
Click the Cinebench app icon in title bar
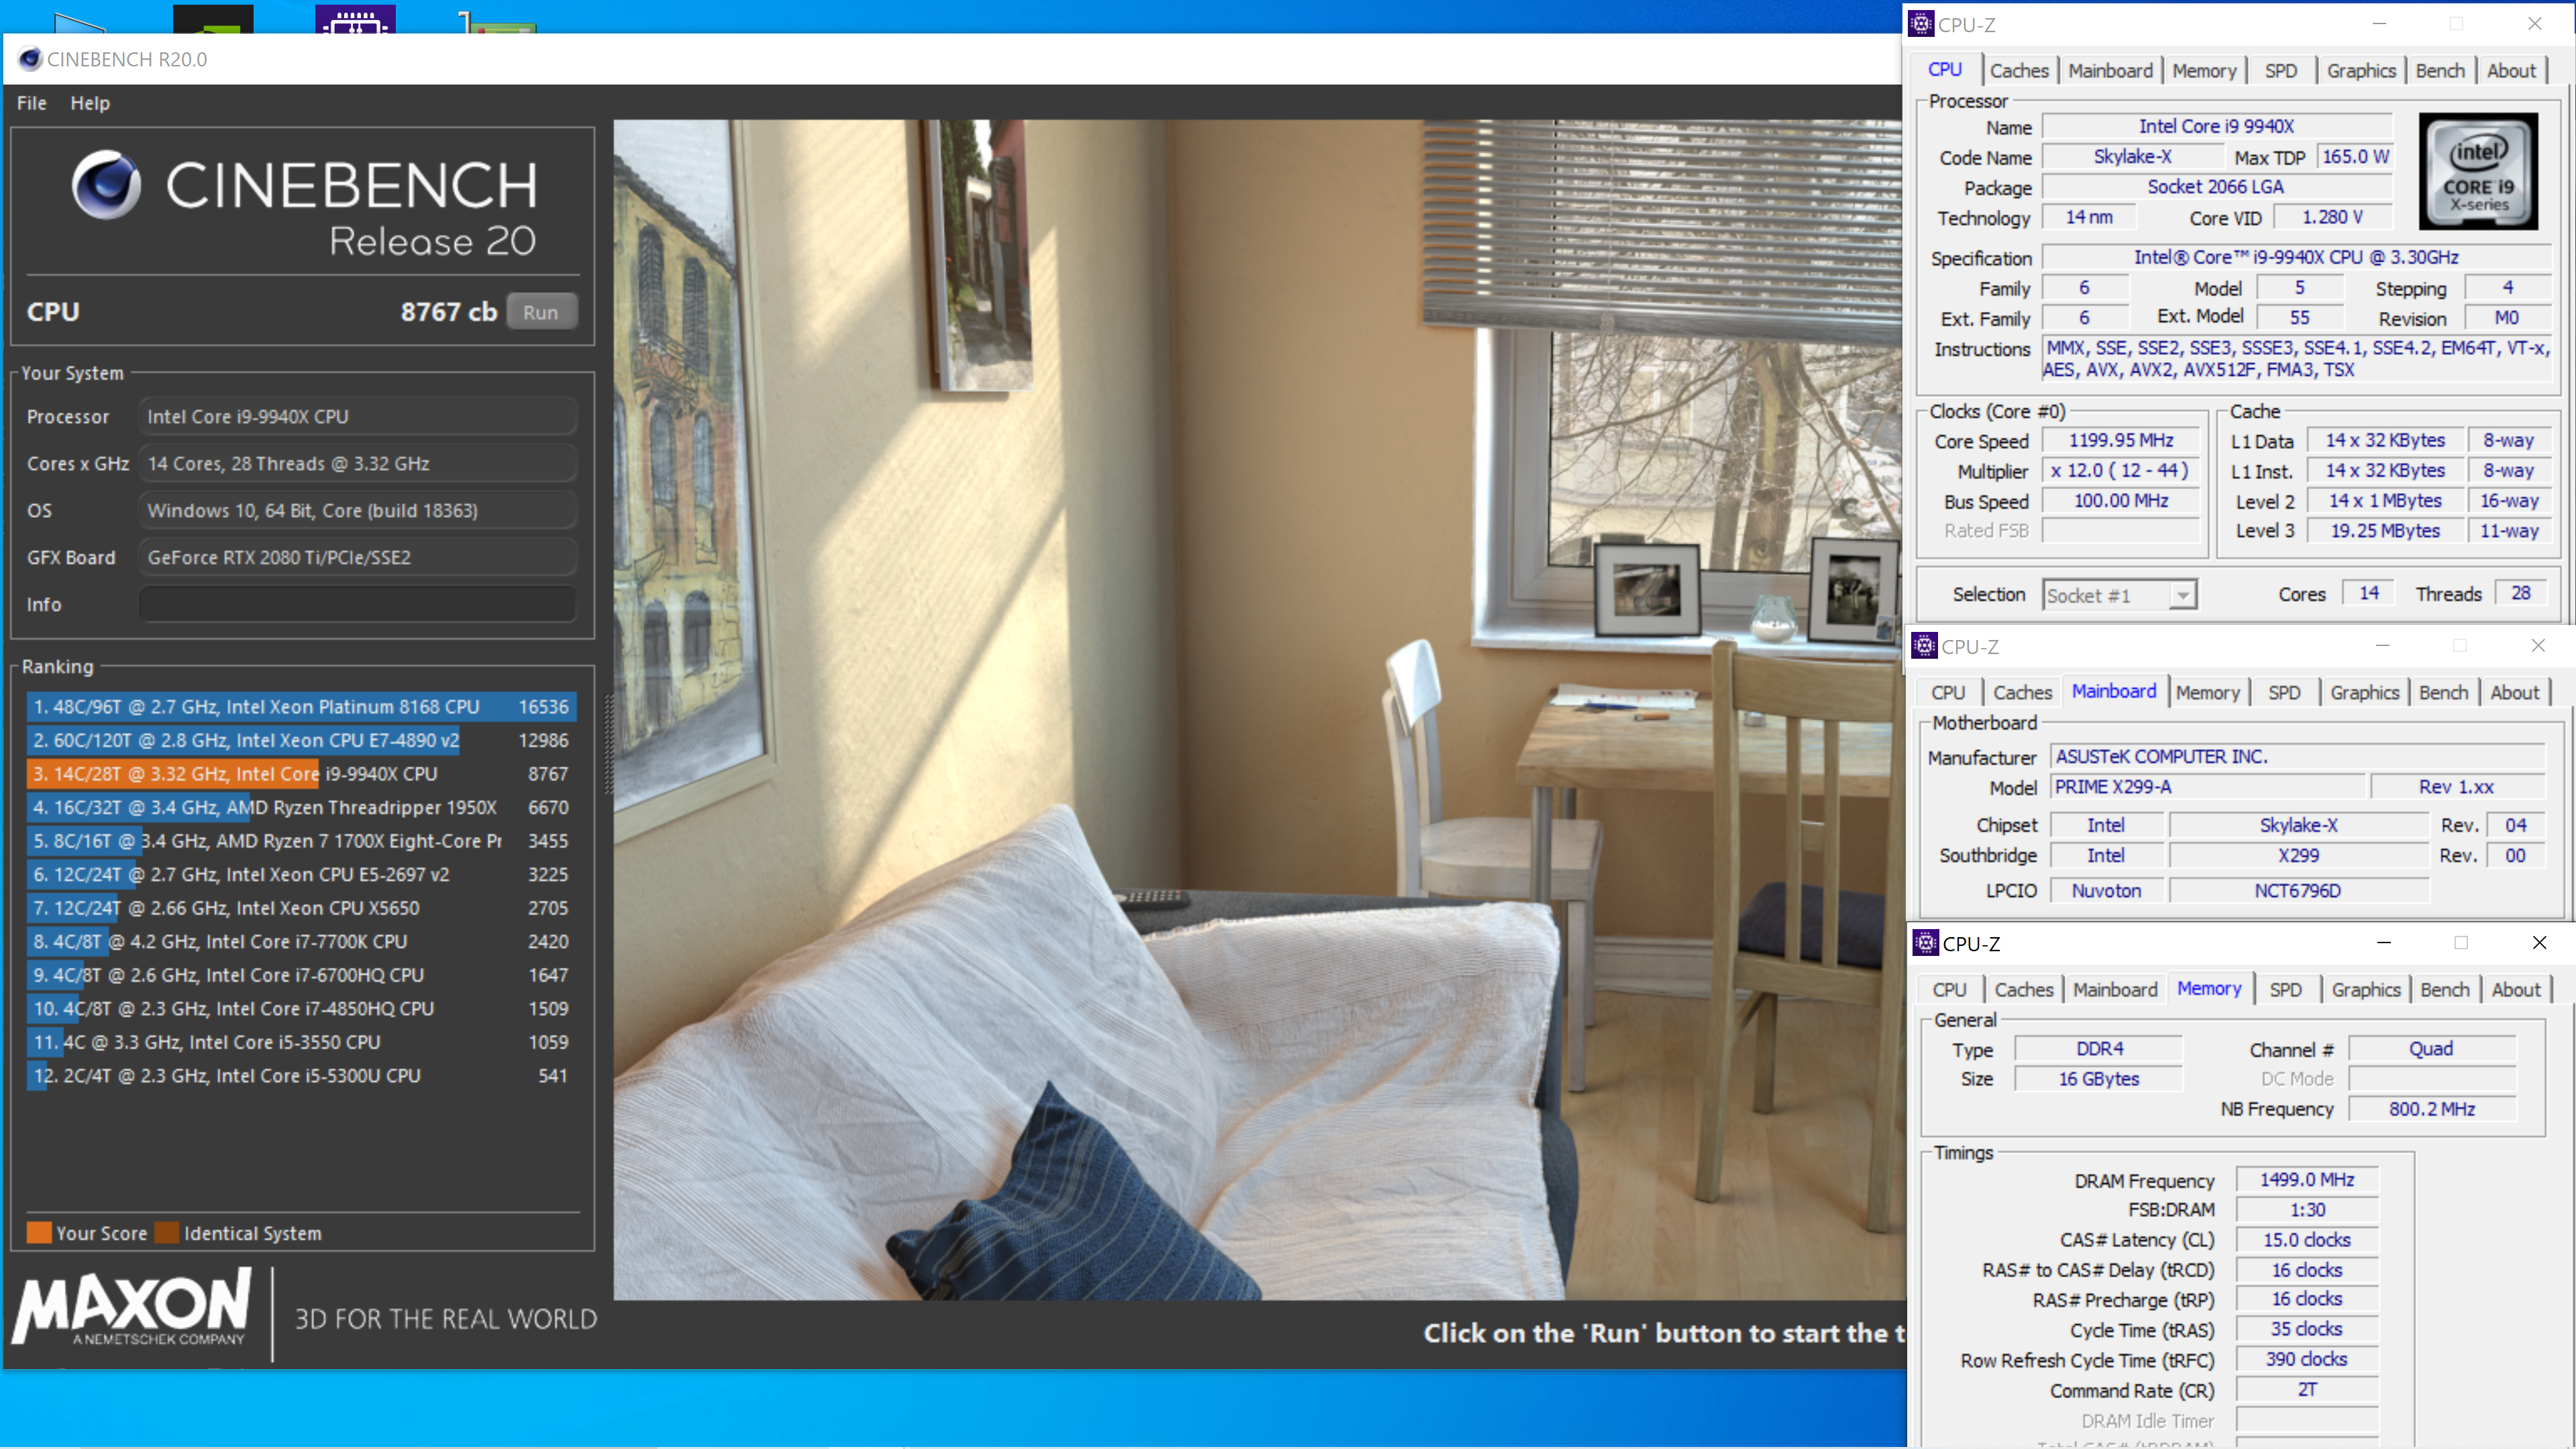pyautogui.click(x=30, y=59)
